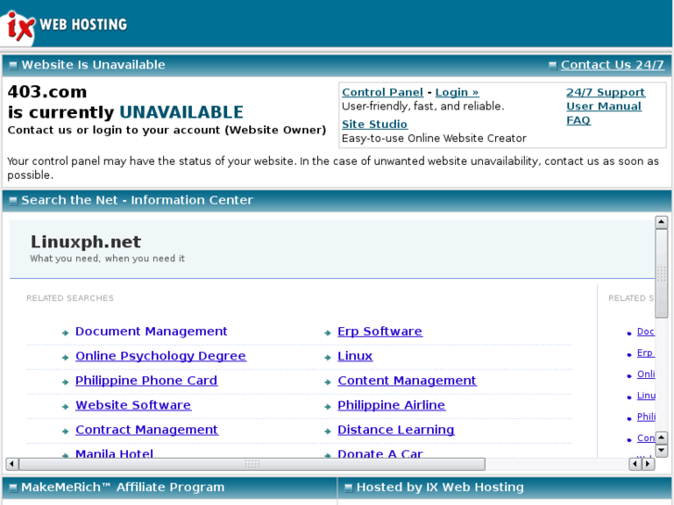The height and width of the screenshot is (505, 674).
Task: Click the arrow bullet beside Erp Software
Action: point(327,333)
